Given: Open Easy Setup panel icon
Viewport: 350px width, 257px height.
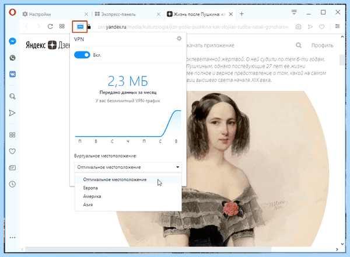Looking at the screenshot, I should (337, 26).
